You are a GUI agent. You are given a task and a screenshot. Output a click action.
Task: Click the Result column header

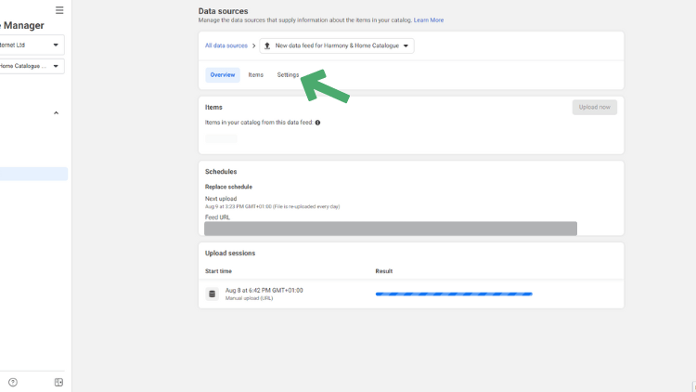384,271
